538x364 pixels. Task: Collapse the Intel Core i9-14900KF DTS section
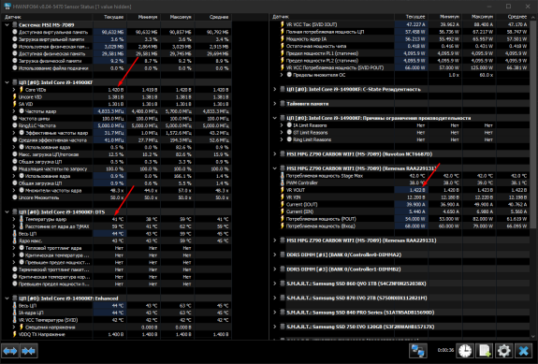coord(7,212)
